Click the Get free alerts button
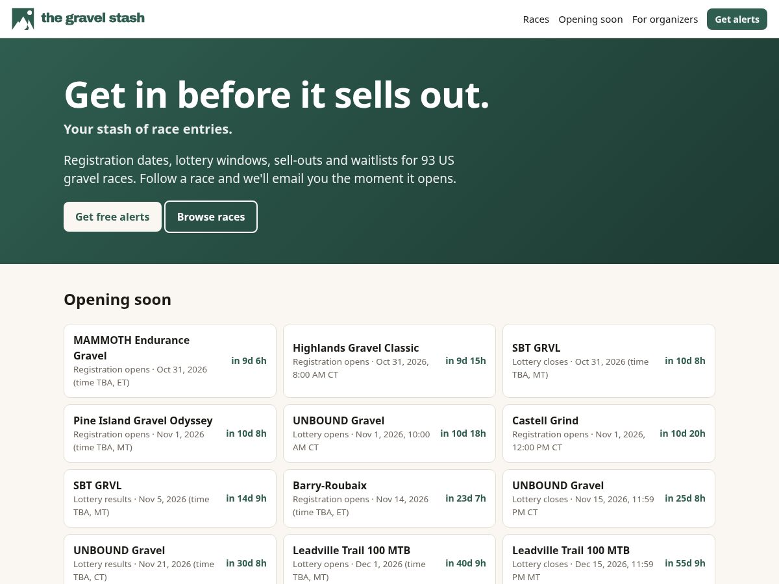The image size is (779, 584). 112,217
